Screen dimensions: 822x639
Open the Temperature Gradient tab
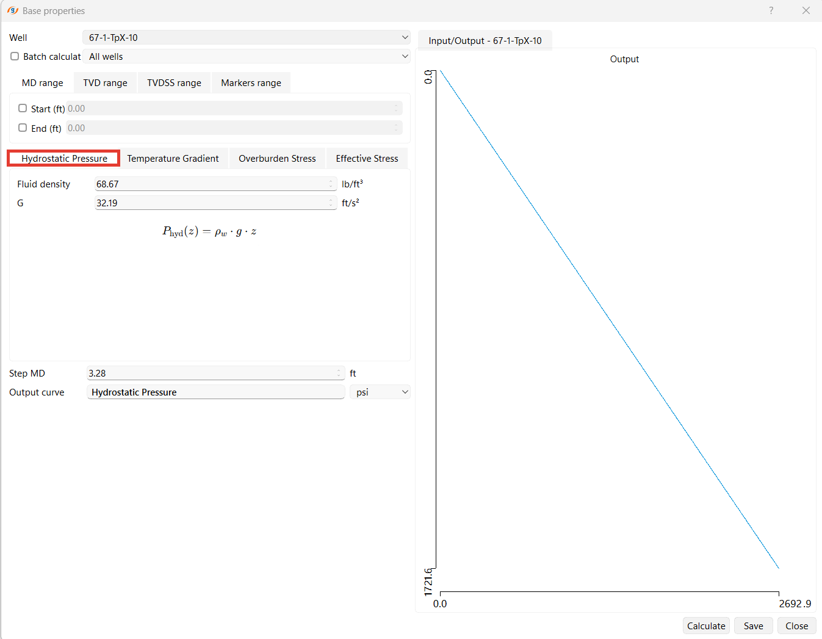173,159
